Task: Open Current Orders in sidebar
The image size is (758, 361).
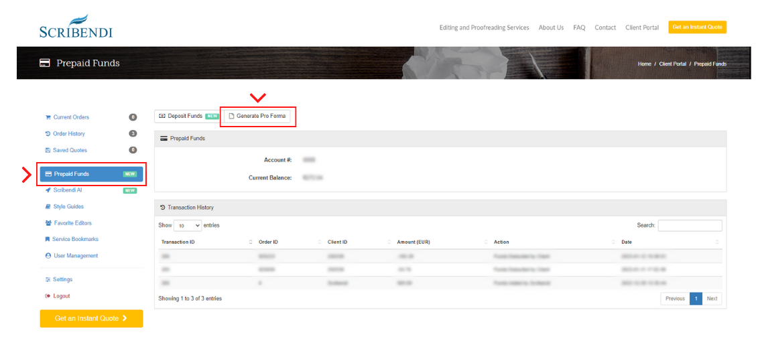Action: click(71, 117)
